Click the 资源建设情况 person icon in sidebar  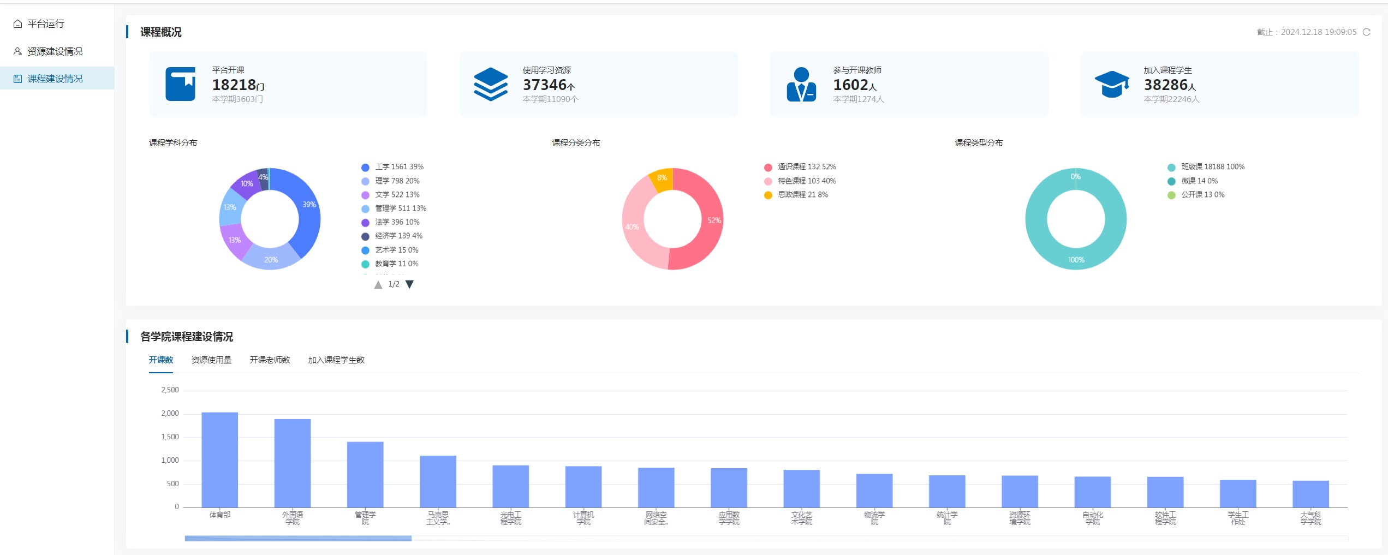point(17,51)
